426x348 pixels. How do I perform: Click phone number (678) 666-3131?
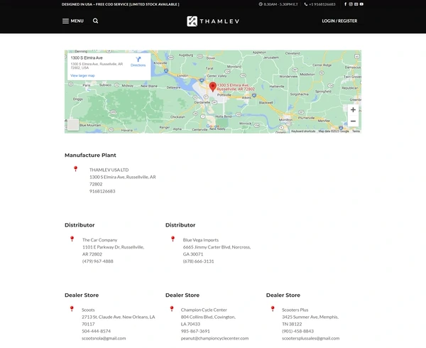[198, 261]
